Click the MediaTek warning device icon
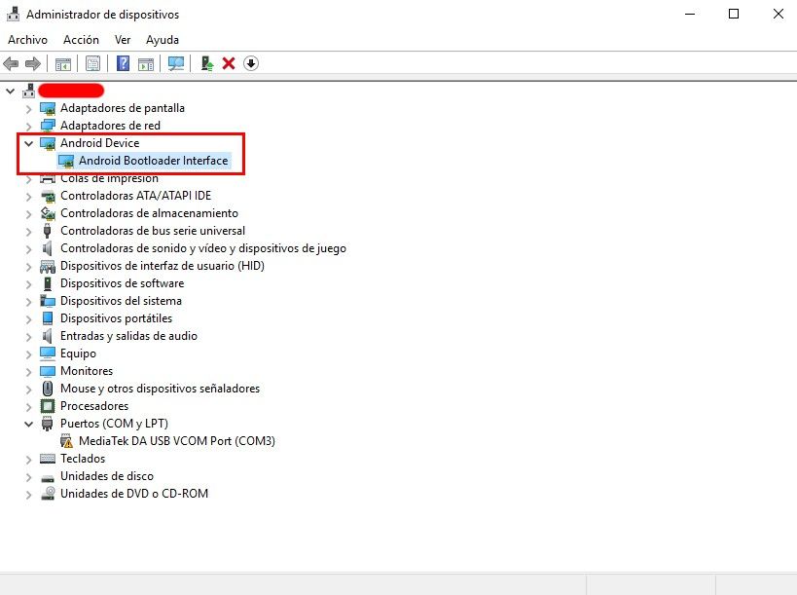Screen dimensions: 797x595 66,441
